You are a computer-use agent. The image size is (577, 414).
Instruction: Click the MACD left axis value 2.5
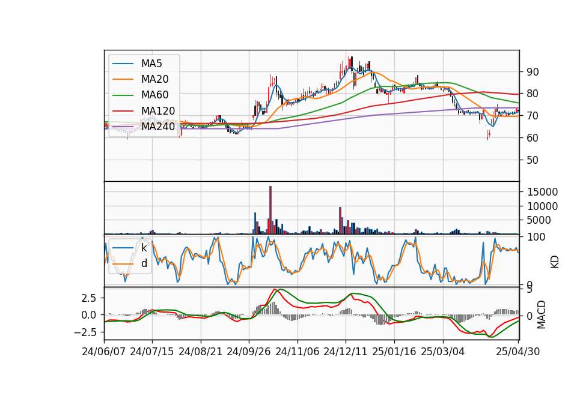pos(89,298)
